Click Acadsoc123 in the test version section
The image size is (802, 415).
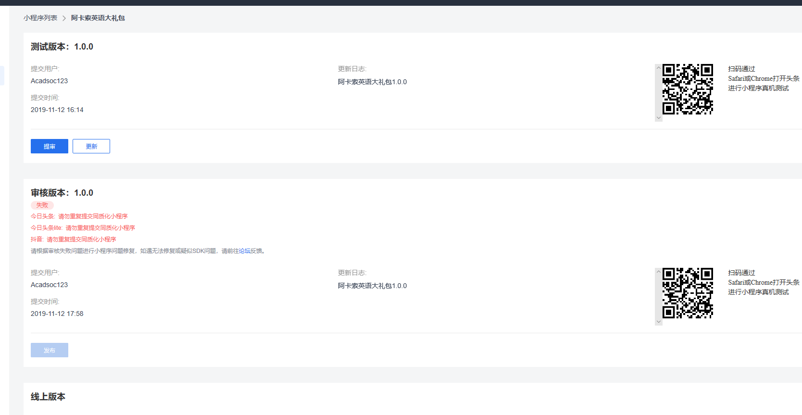50,81
